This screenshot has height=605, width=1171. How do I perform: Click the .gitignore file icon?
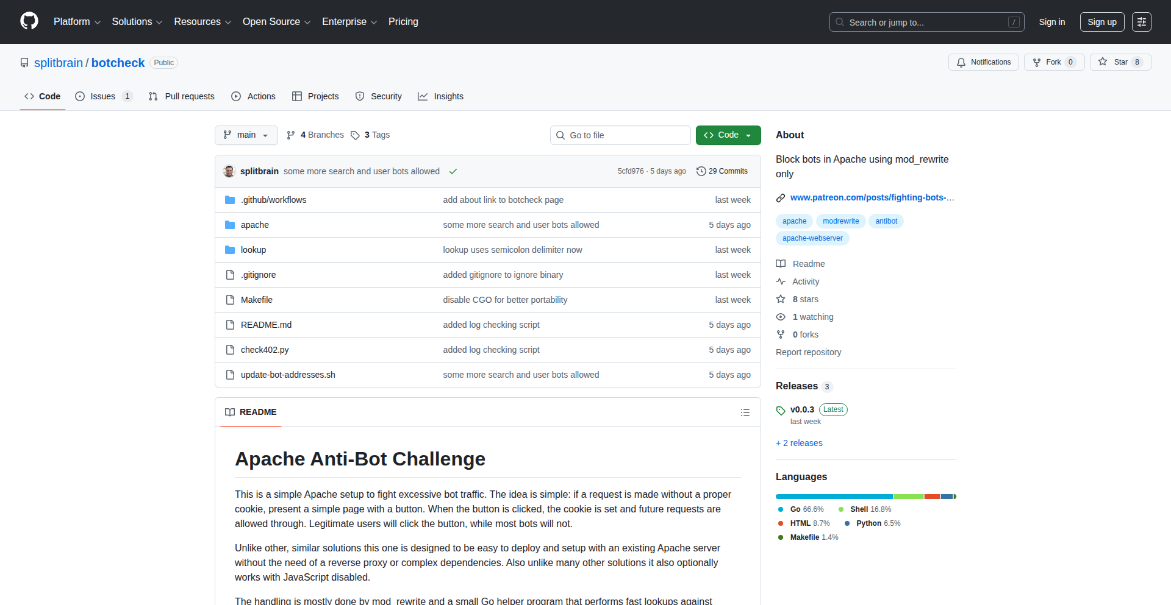(230, 275)
